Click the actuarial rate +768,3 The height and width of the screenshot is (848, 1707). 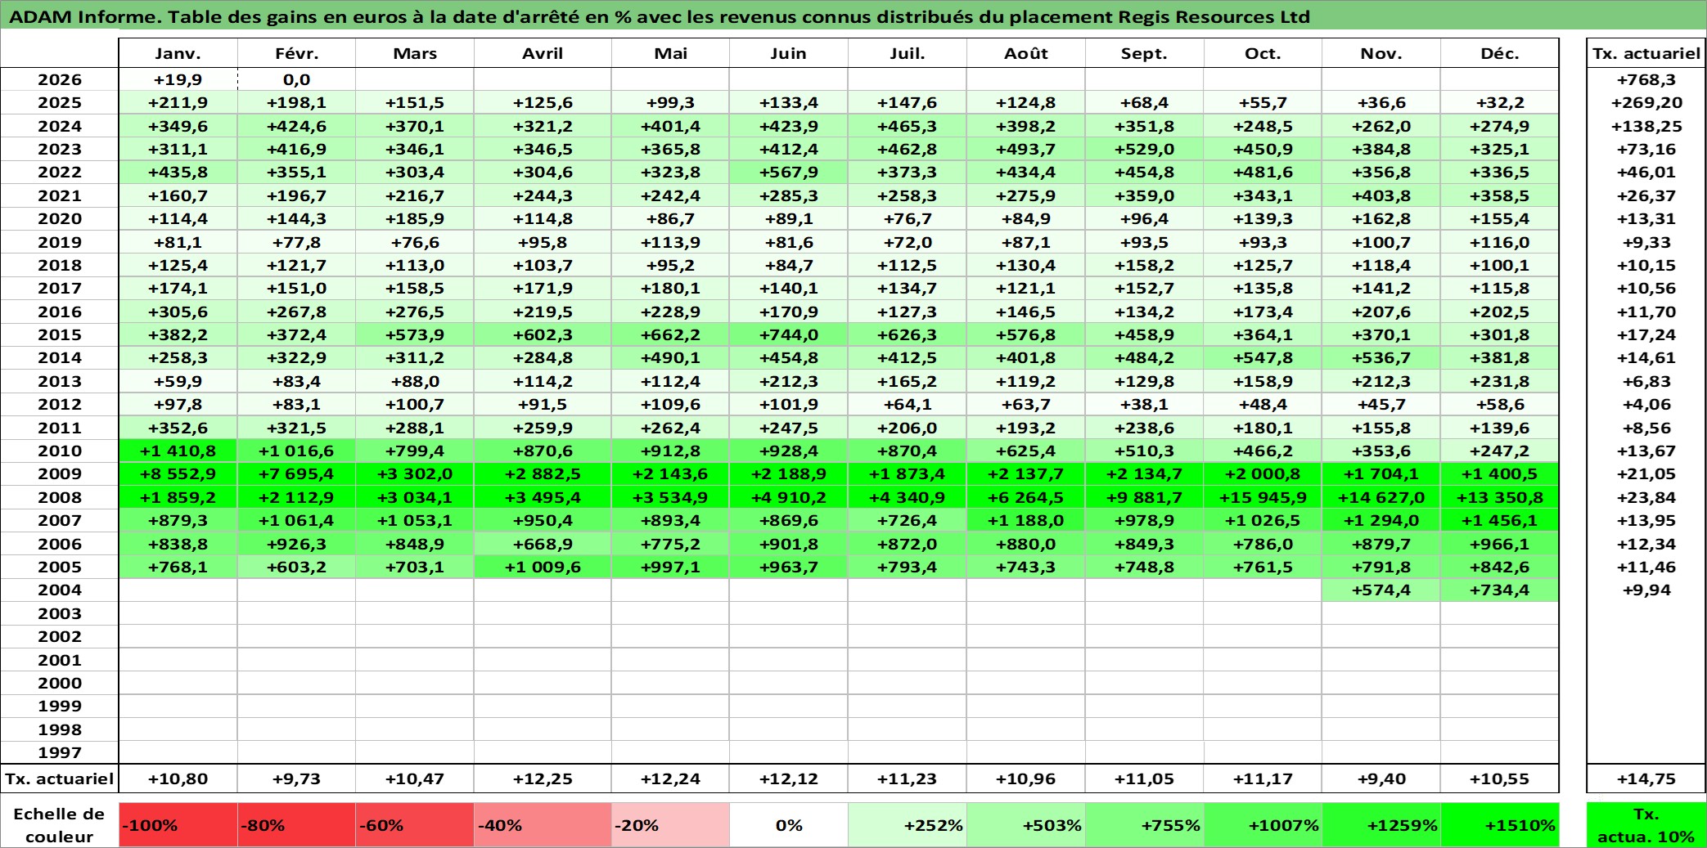click(1646, 79)
